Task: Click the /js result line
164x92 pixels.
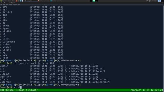Action: coord(52,69)
